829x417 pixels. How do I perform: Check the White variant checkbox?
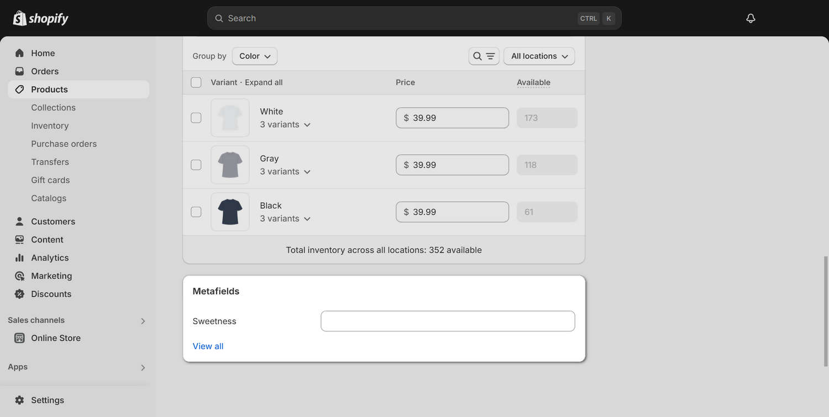(196, 118)
